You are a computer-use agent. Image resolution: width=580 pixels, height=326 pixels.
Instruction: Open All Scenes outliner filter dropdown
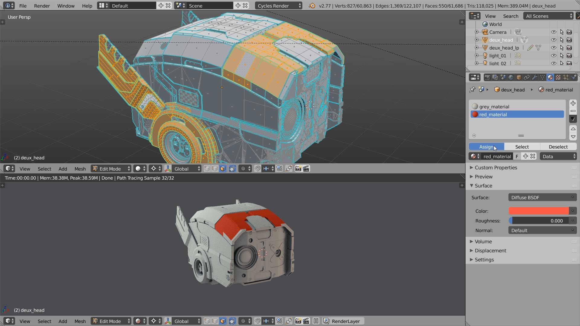click(549, 16)
